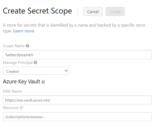Open the Manage Principal dropdown

[x=36, y=71]
